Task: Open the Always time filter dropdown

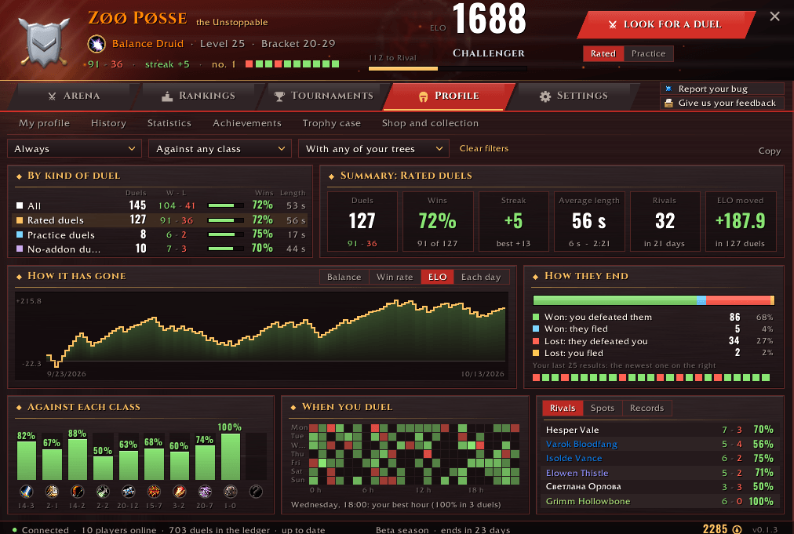Action: click(x=75, y=149)
